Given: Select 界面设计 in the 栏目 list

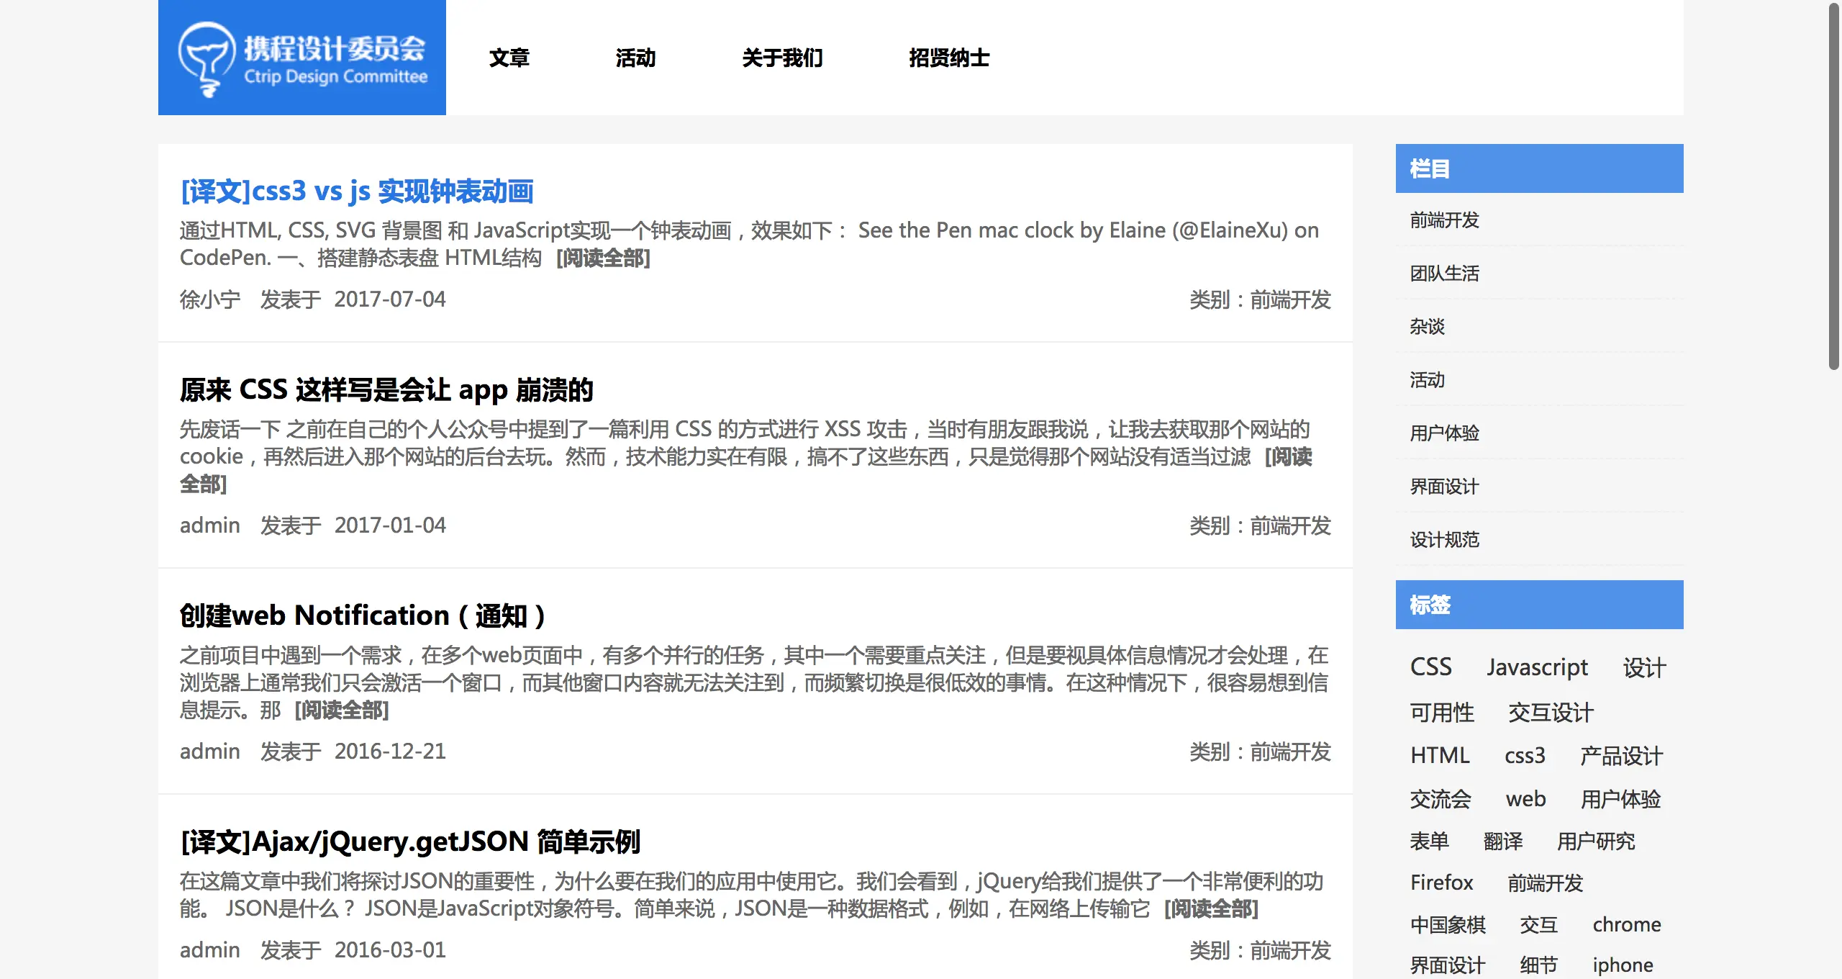Looking at the screenshot, I should click(1444, 487).
